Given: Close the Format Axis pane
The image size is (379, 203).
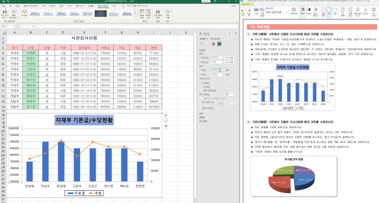Looking at the screenshot, I should tap(236, 34).
